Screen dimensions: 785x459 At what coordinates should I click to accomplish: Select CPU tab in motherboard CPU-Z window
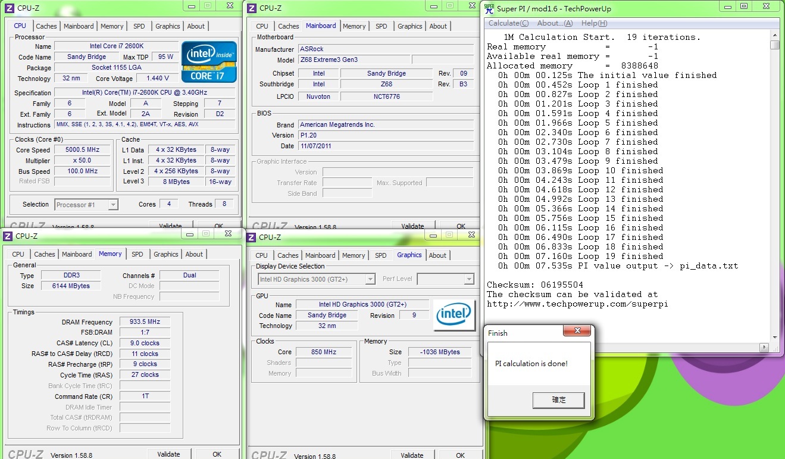(262, 26)
